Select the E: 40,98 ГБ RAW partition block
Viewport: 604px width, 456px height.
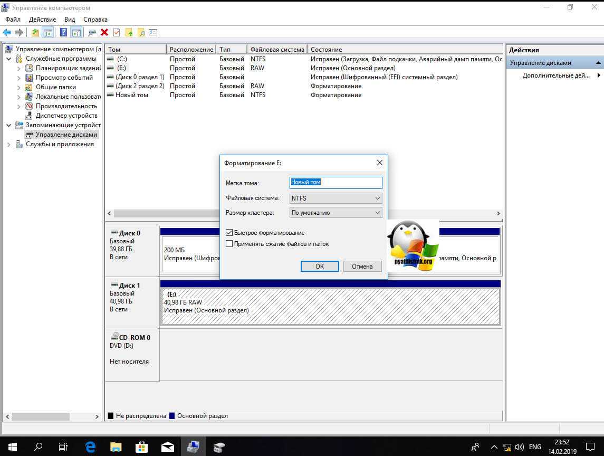pos(330,307)
